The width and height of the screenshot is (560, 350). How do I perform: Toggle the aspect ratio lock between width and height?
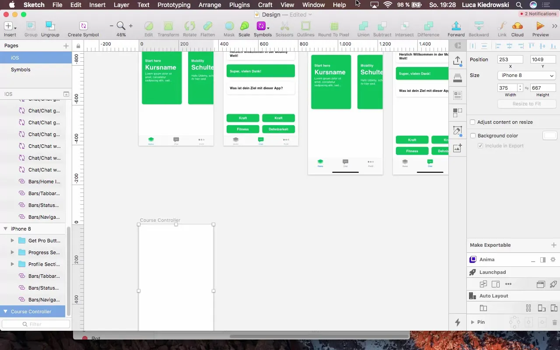tap(527, 88)
